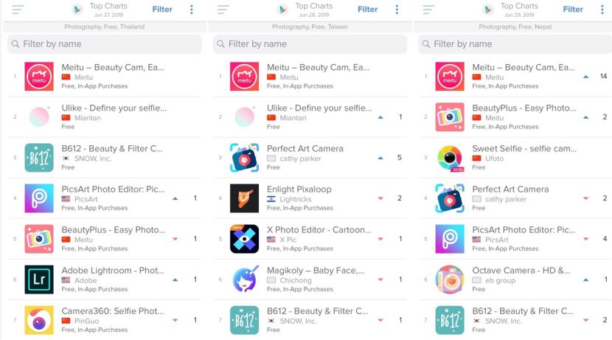Open Perfect Art Camera in the Taiwan chart
This screenshot has width=612, height=340.
(310, 158)
